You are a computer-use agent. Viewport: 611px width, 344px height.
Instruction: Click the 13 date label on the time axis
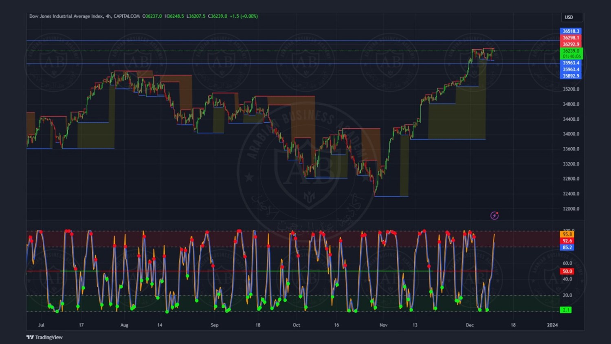415,325
